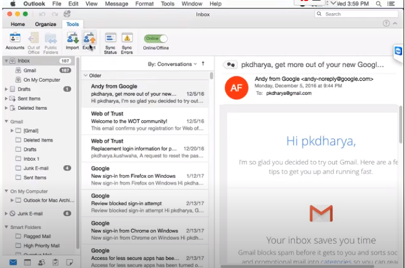Image resolution: width=405 pixels, height=268 pixels.
Task: Reverse sort order with the arrow
Action: pyautogui.click(x=203, y=63)
